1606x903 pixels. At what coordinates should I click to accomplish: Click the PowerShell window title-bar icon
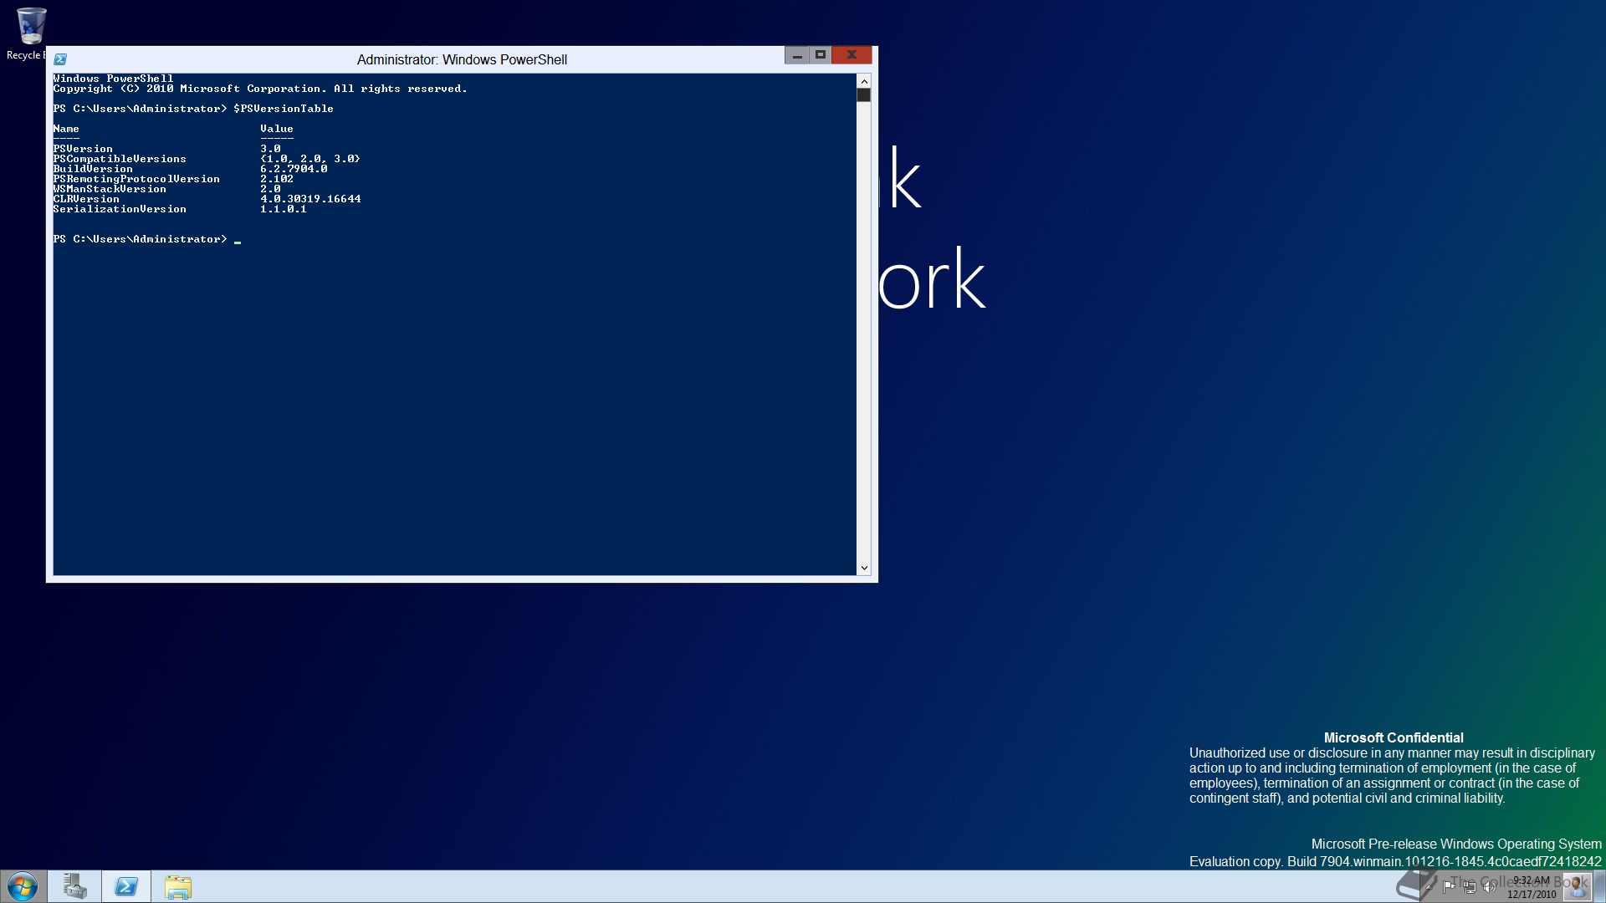click(60, 59)
